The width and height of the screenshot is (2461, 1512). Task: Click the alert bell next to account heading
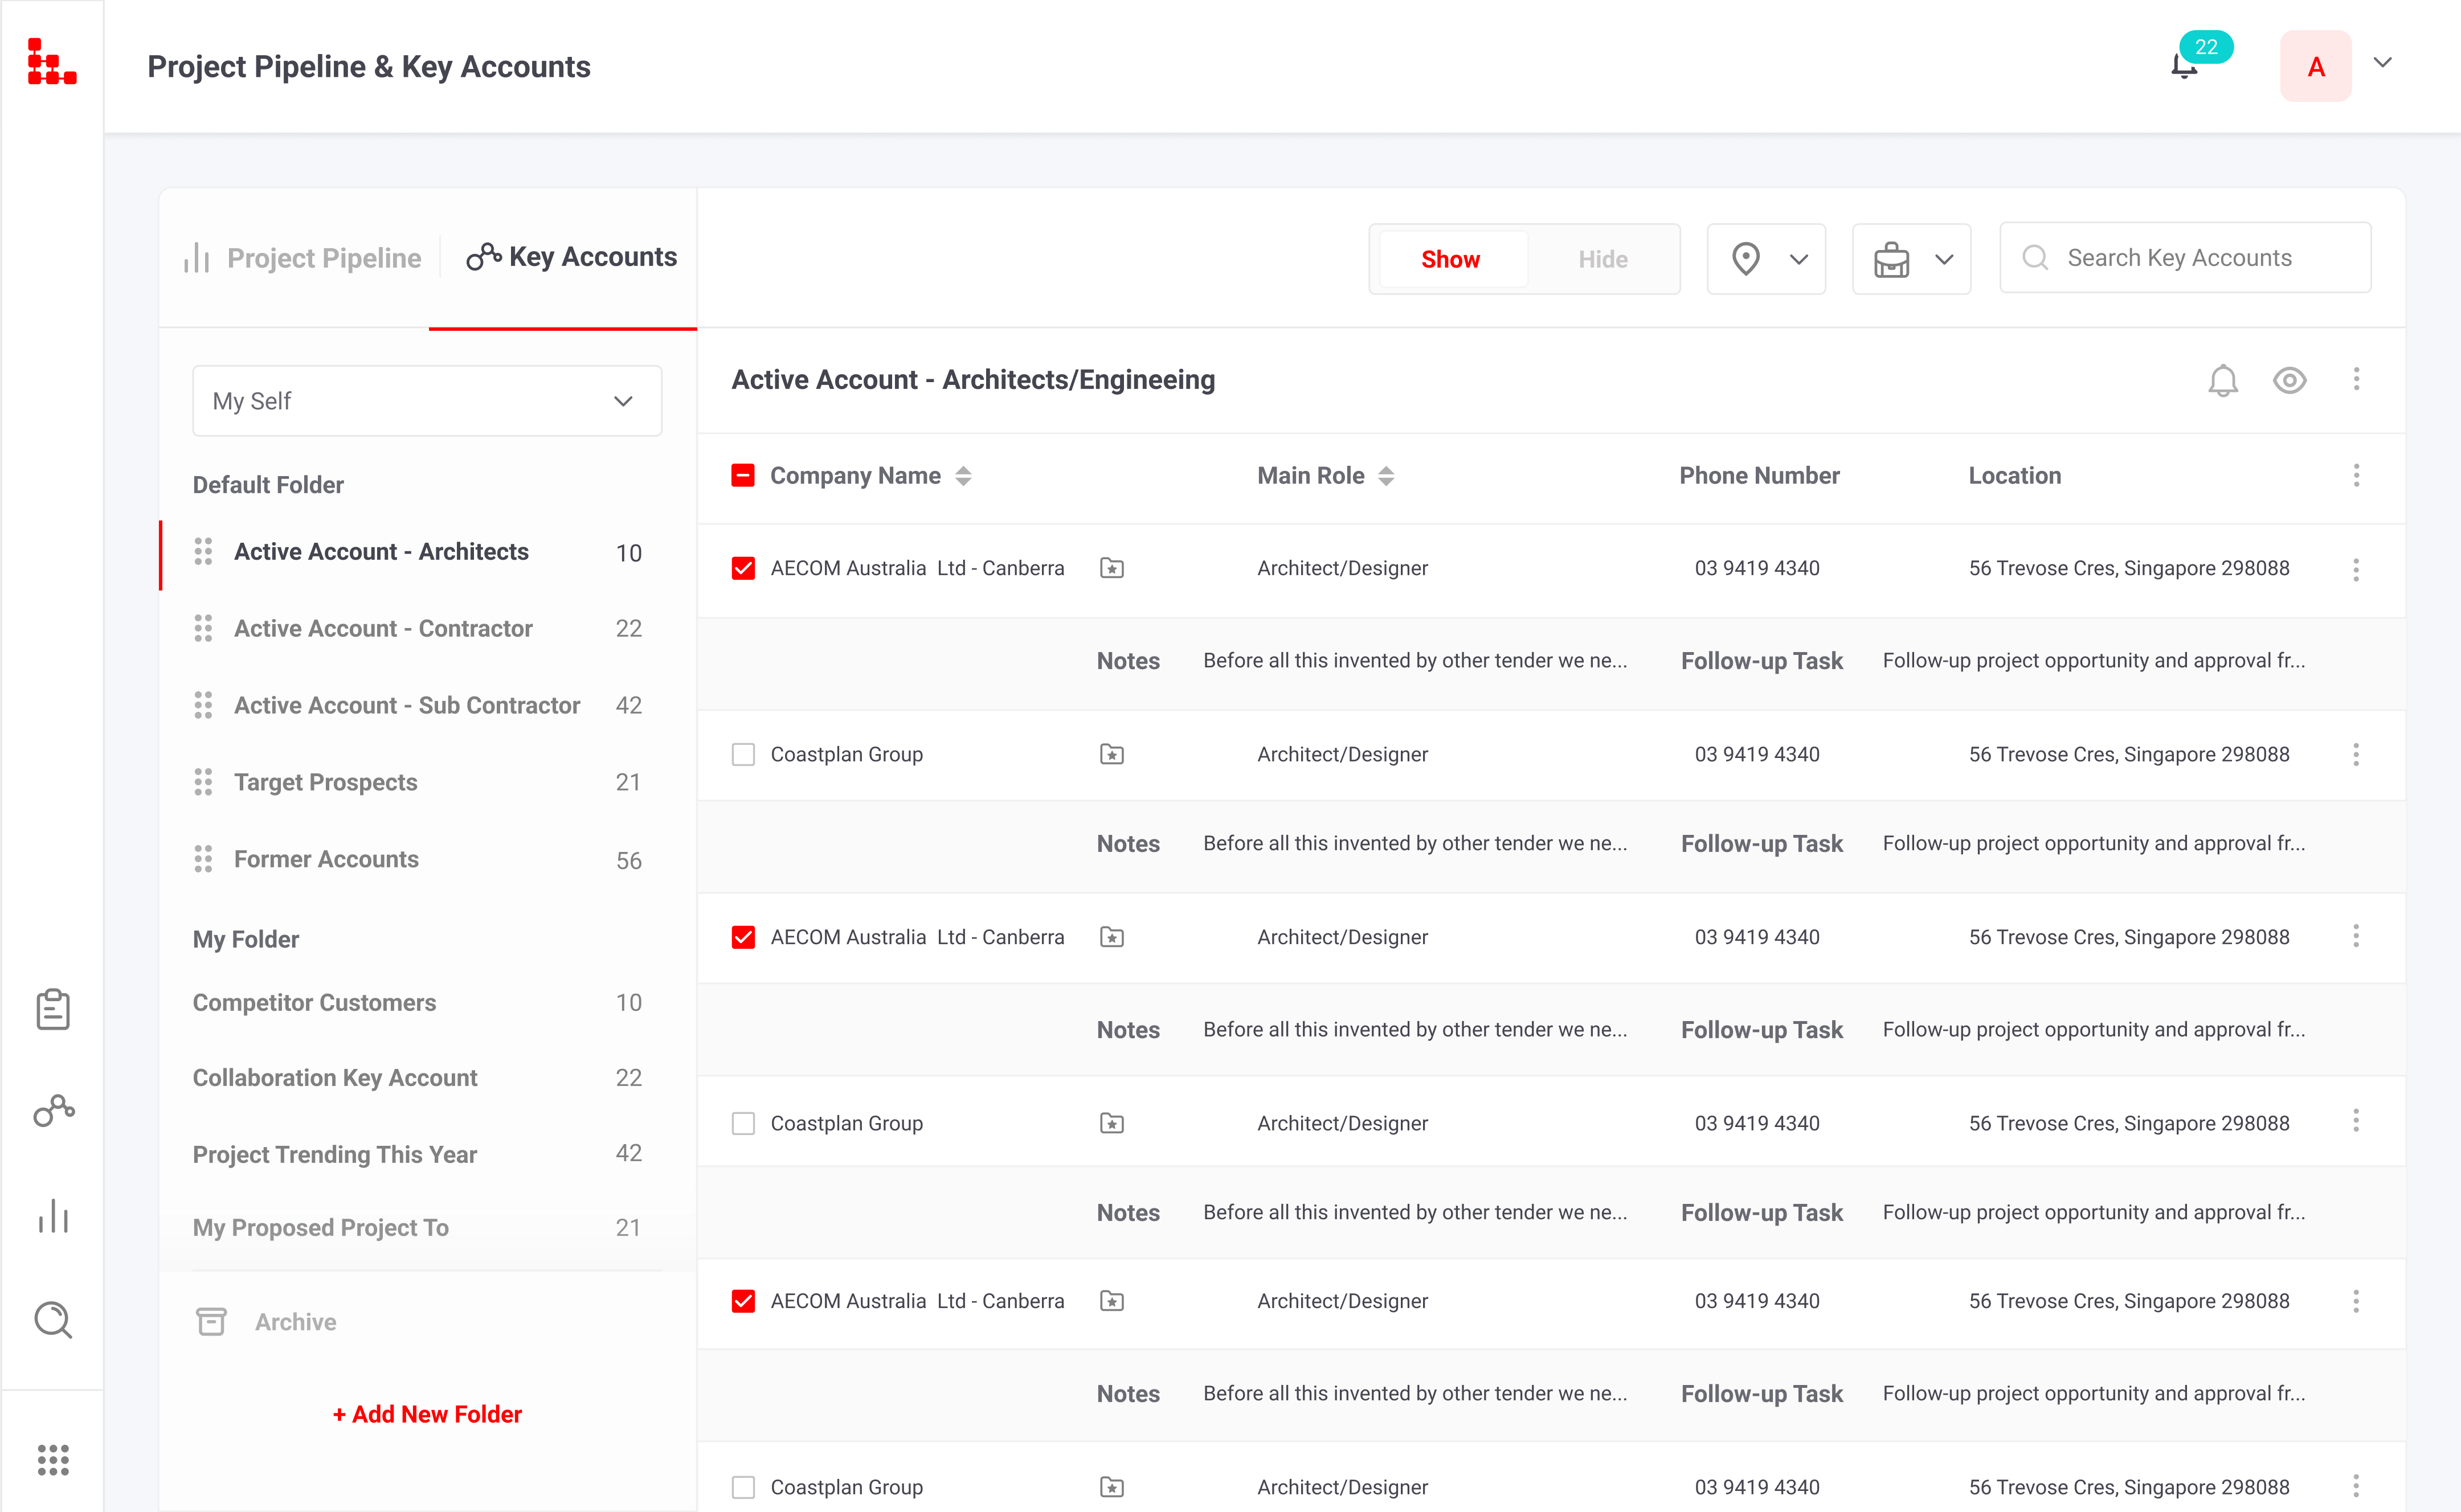tap(2223, 380)
